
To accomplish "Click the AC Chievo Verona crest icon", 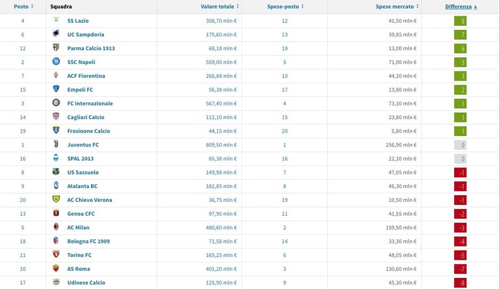I will (x=56, y=199).
